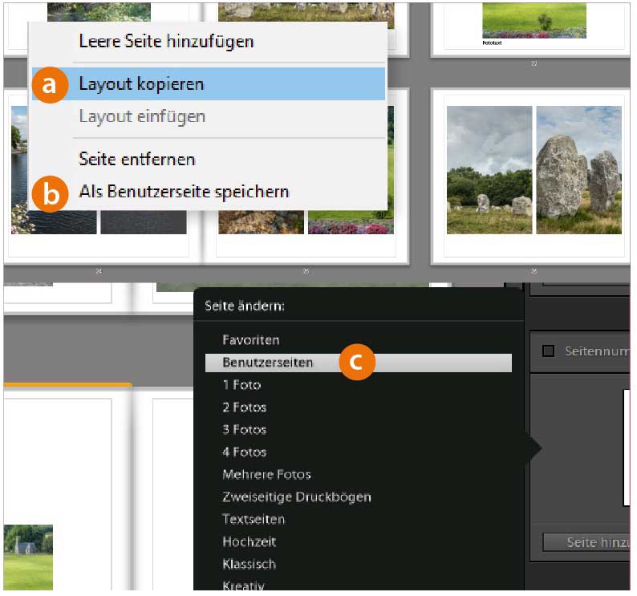The height and width of the screenshot is (596, 637).
Task: Select 'Benutzerseiten' in the layout list
Action: click(268, 363)
